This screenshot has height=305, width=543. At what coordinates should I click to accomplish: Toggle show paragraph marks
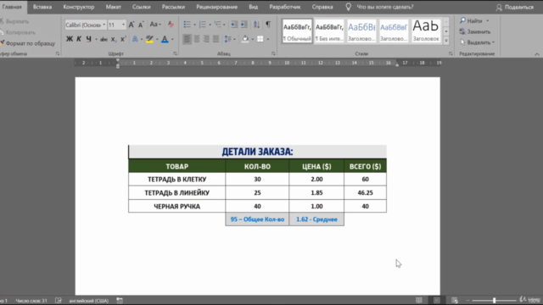coord(268,25)
